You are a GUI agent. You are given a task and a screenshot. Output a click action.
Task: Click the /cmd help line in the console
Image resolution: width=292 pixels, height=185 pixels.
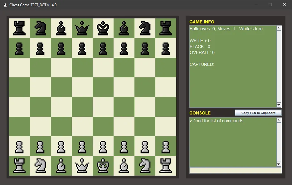(x=217, y=121)
